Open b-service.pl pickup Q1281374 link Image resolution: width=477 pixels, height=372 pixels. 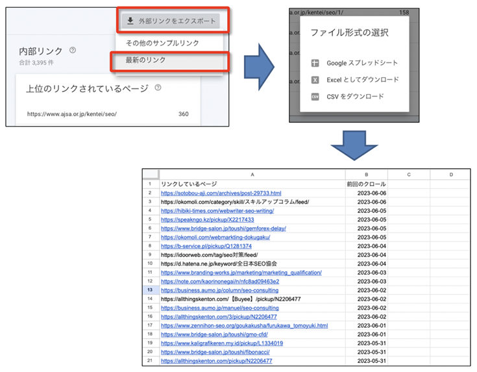206,246
